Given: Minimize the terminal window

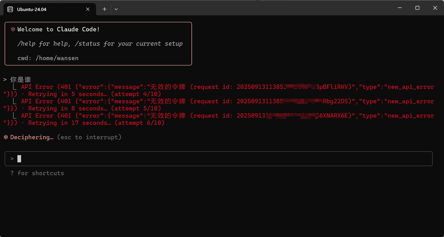Looking at the screenshot, I should click(x=399, y=8).
